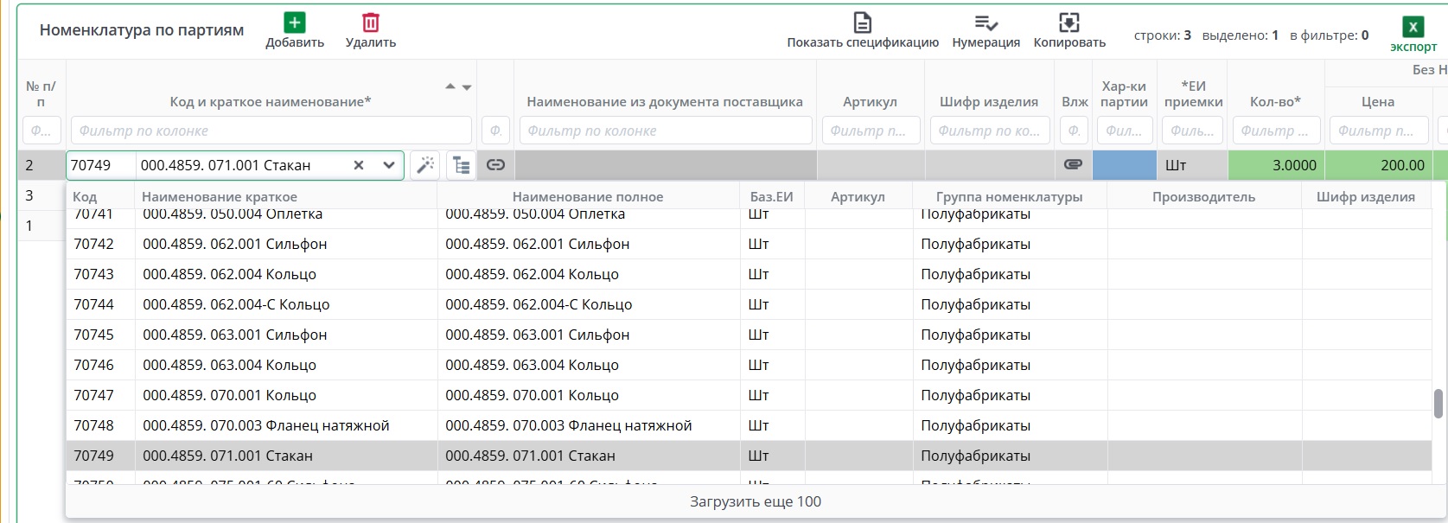Click the supplier document name filter field
The width and height of the screenshot is (1448, 523).
(665, 131)
